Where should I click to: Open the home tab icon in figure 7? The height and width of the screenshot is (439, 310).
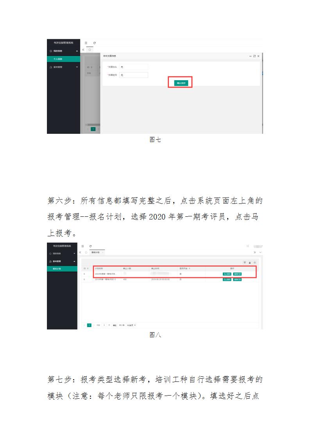(90, 50)
